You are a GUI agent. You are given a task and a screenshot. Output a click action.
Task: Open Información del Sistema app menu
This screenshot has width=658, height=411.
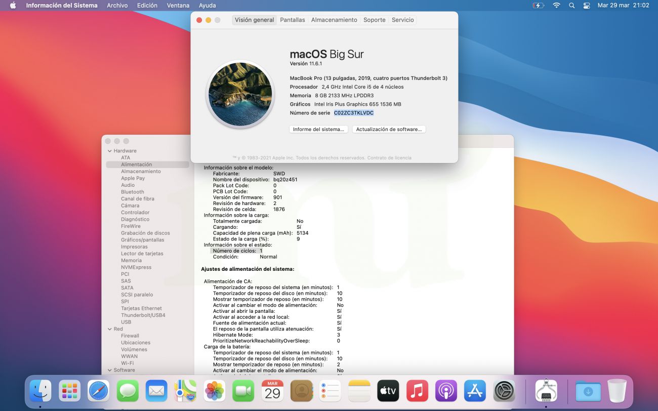click(62, 6)
